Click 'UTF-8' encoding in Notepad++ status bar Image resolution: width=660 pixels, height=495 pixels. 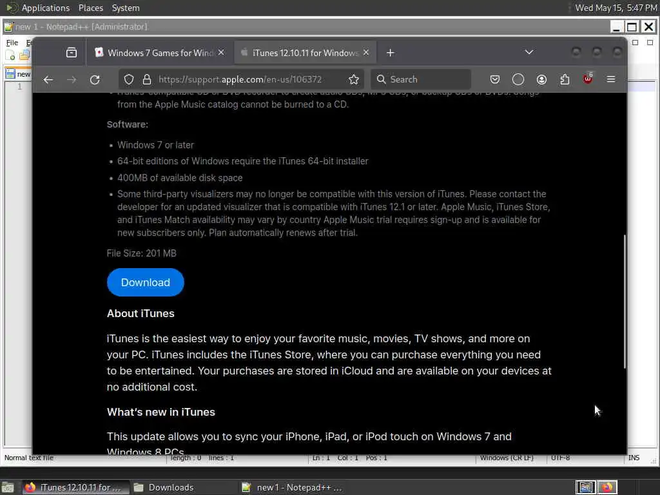click(560, 458)
